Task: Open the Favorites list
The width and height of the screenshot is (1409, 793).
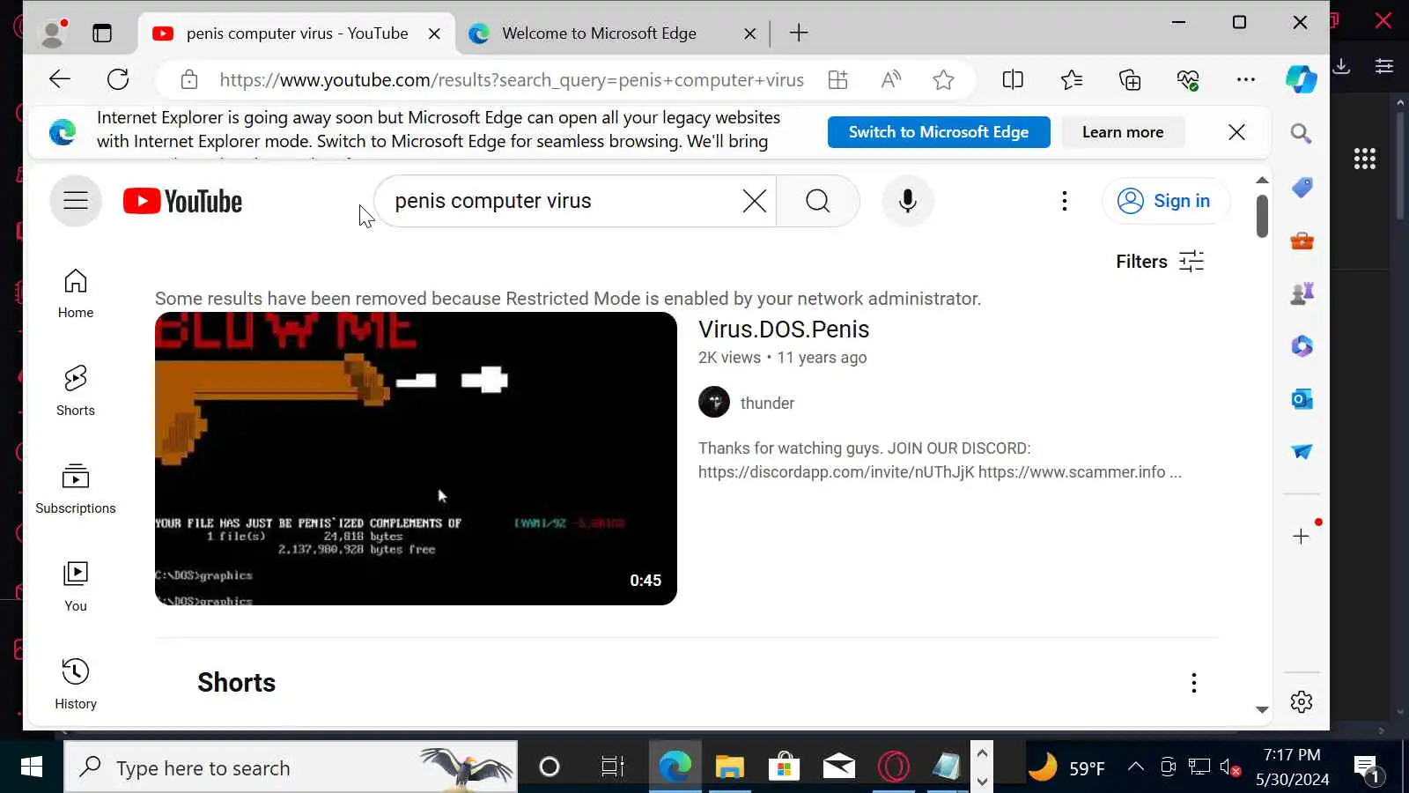Action: (x=1072, y=80)
